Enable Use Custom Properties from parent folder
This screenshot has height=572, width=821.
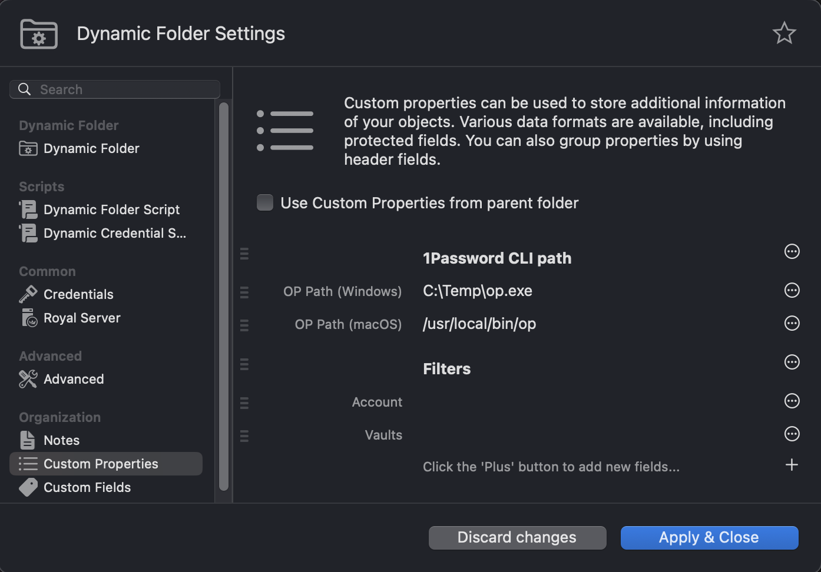265,202
